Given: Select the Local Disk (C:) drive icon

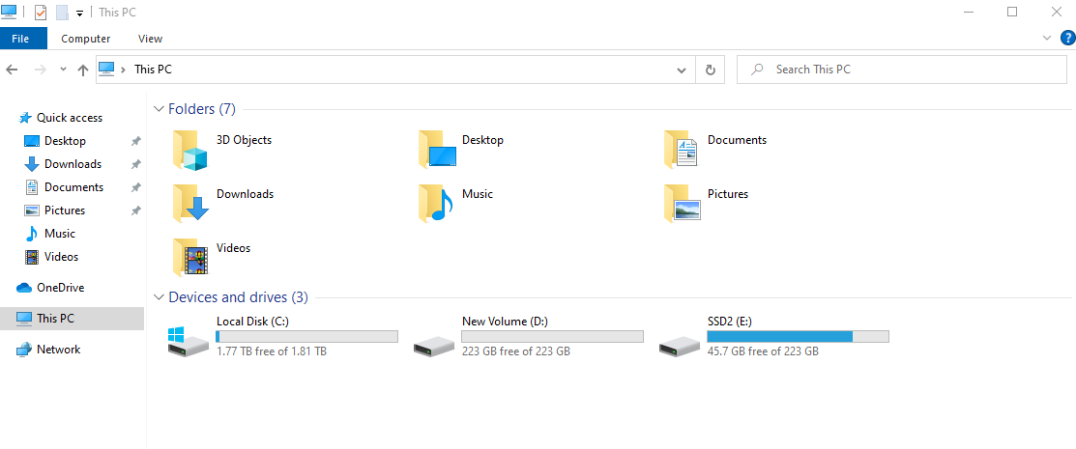Looking at the screenshot, I should 188,341.
